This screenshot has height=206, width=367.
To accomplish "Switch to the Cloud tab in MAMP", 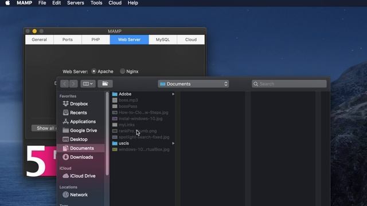I will [191, 39].
